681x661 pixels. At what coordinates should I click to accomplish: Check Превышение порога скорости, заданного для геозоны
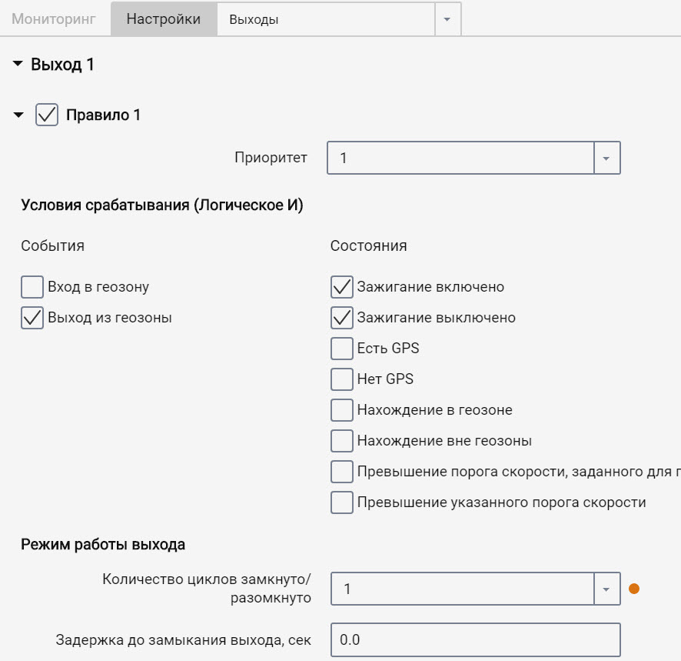pyautogui.click(x=342, y=472)
